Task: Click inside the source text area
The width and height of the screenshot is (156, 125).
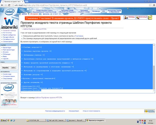Action: (x=87, y=68)
